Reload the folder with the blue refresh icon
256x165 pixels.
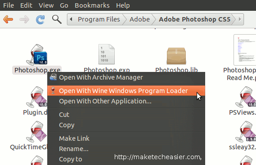tap(40, 20)
